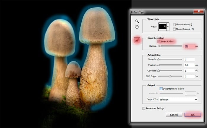This screenshot has width=207, height=128.
Task: Tick the Remember Settings checkbox
Action: coord(144,108)
